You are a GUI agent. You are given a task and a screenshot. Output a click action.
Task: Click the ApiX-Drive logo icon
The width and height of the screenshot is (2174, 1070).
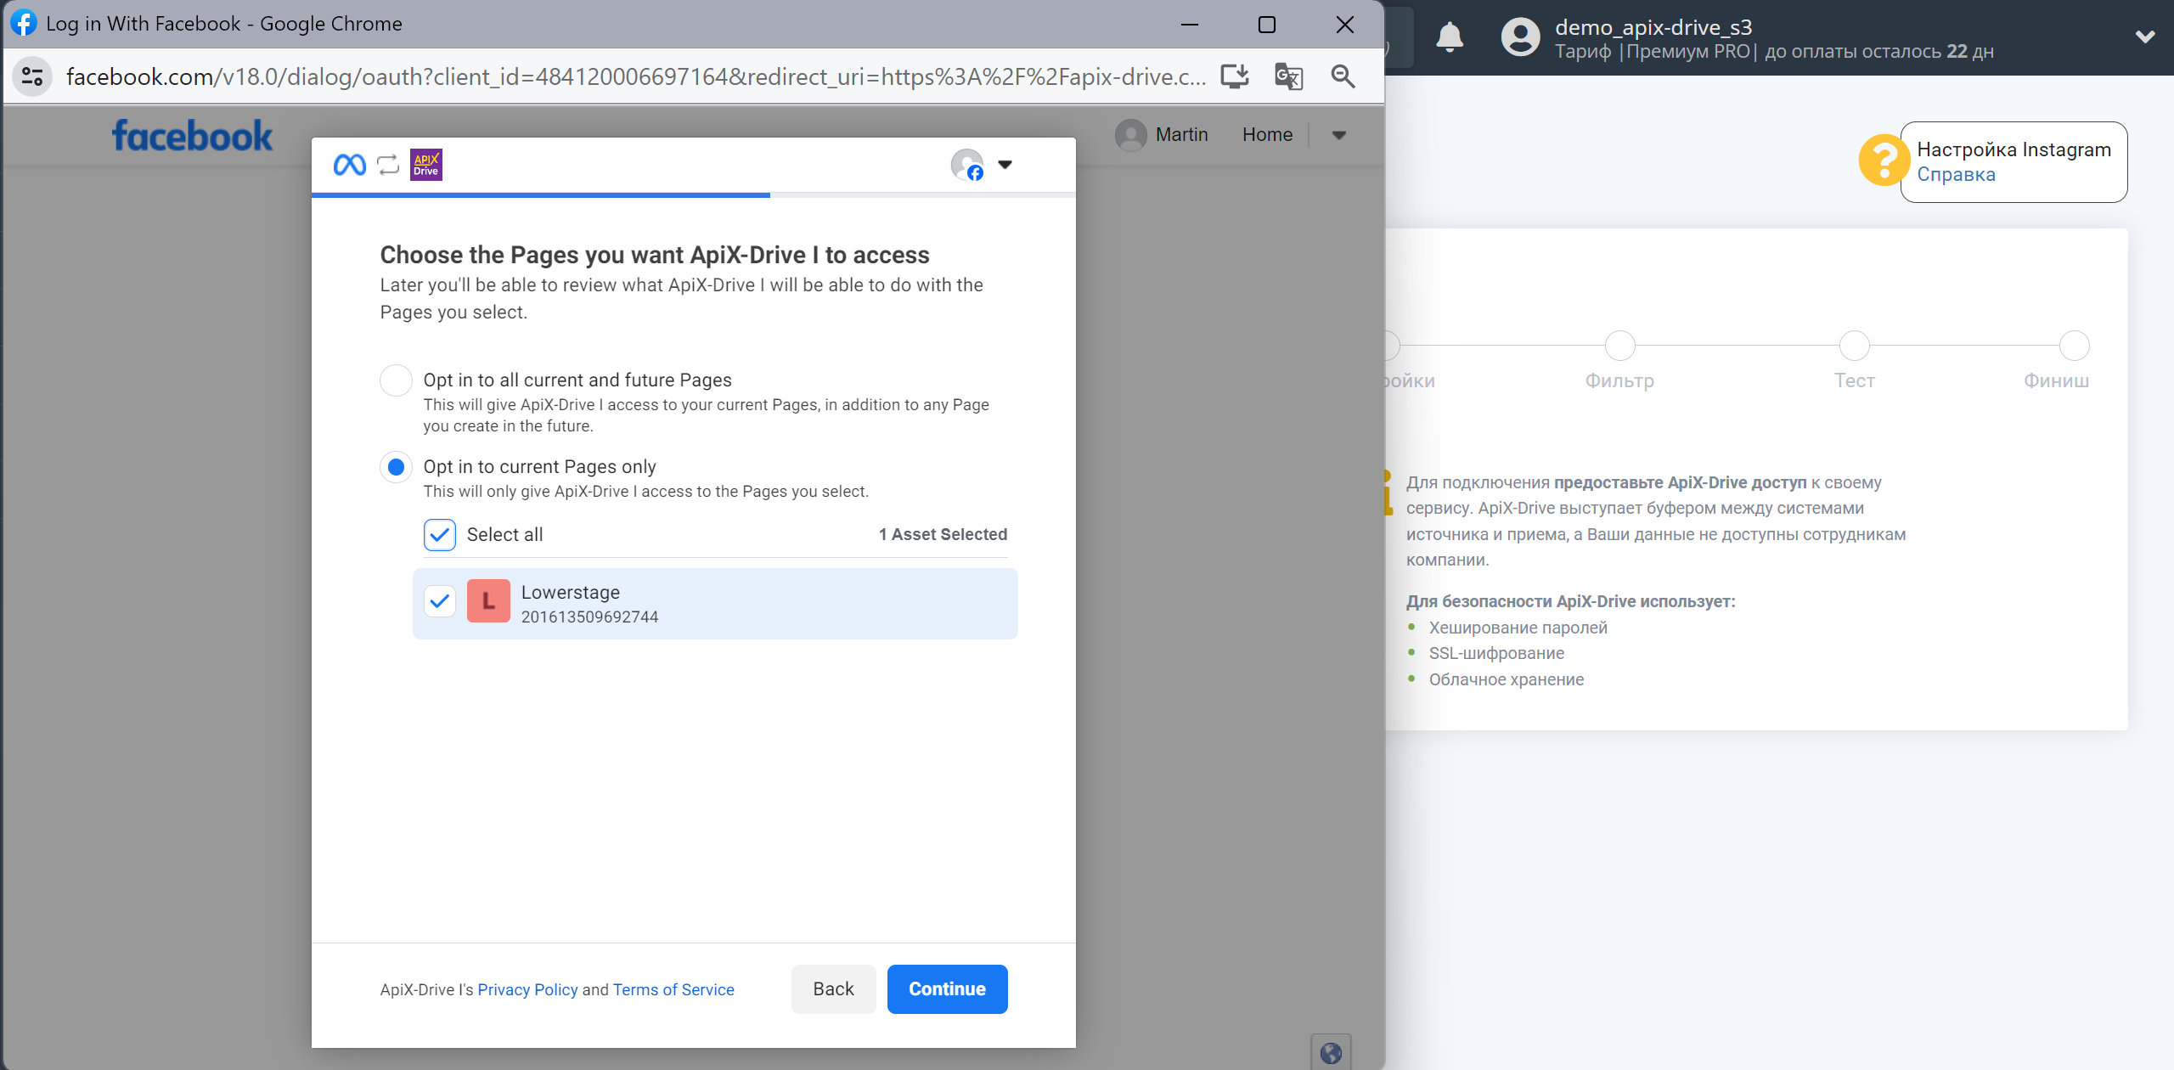click(x=425, y=165)
